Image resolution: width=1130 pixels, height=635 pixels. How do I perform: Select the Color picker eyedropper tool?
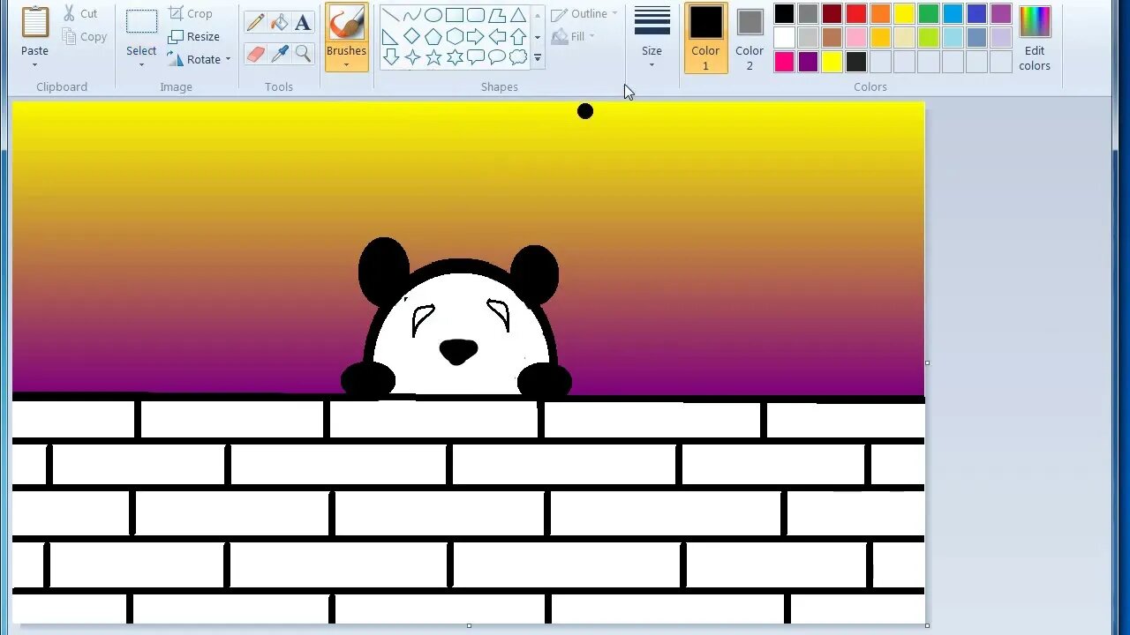tap(280, 54)
